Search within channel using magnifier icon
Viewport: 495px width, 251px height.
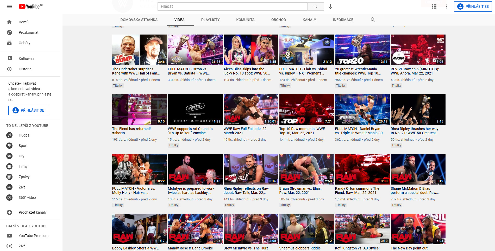coord(373,20)
